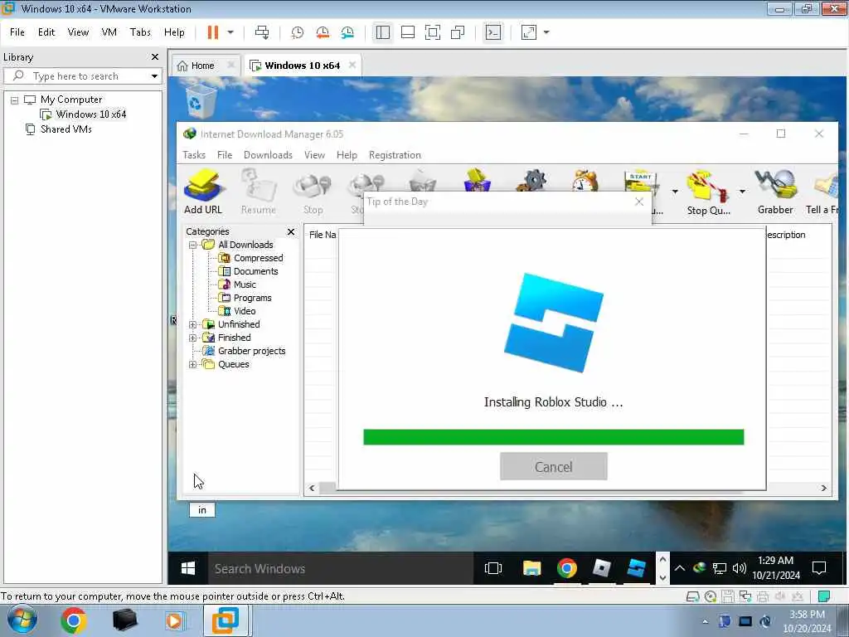Click the Stop toolbar icon in IDM
849x637 pixels.
313,192
